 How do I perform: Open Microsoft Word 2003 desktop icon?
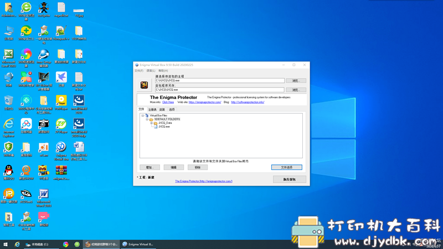pos(44,198)
